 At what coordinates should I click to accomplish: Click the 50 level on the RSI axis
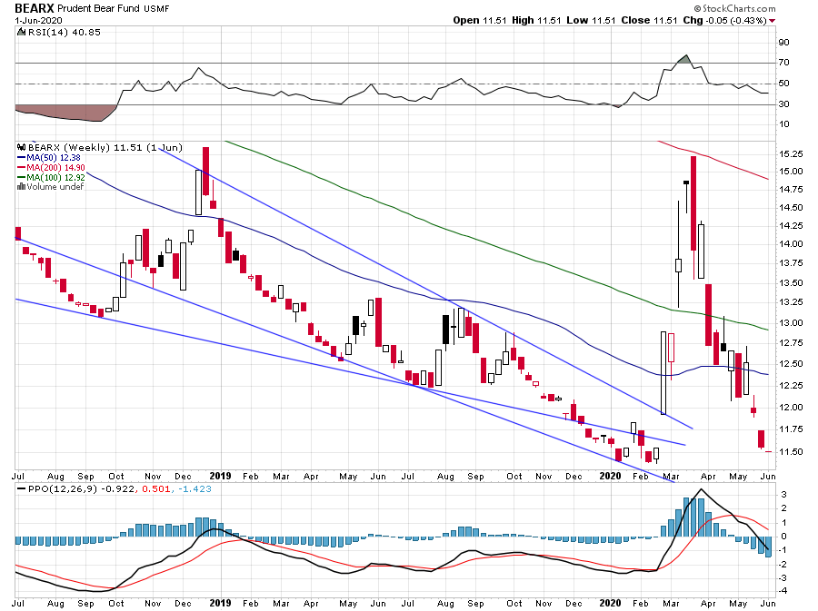tap(783, 84)
